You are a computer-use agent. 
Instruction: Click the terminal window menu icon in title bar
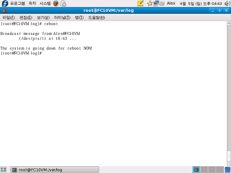[4, 11]
